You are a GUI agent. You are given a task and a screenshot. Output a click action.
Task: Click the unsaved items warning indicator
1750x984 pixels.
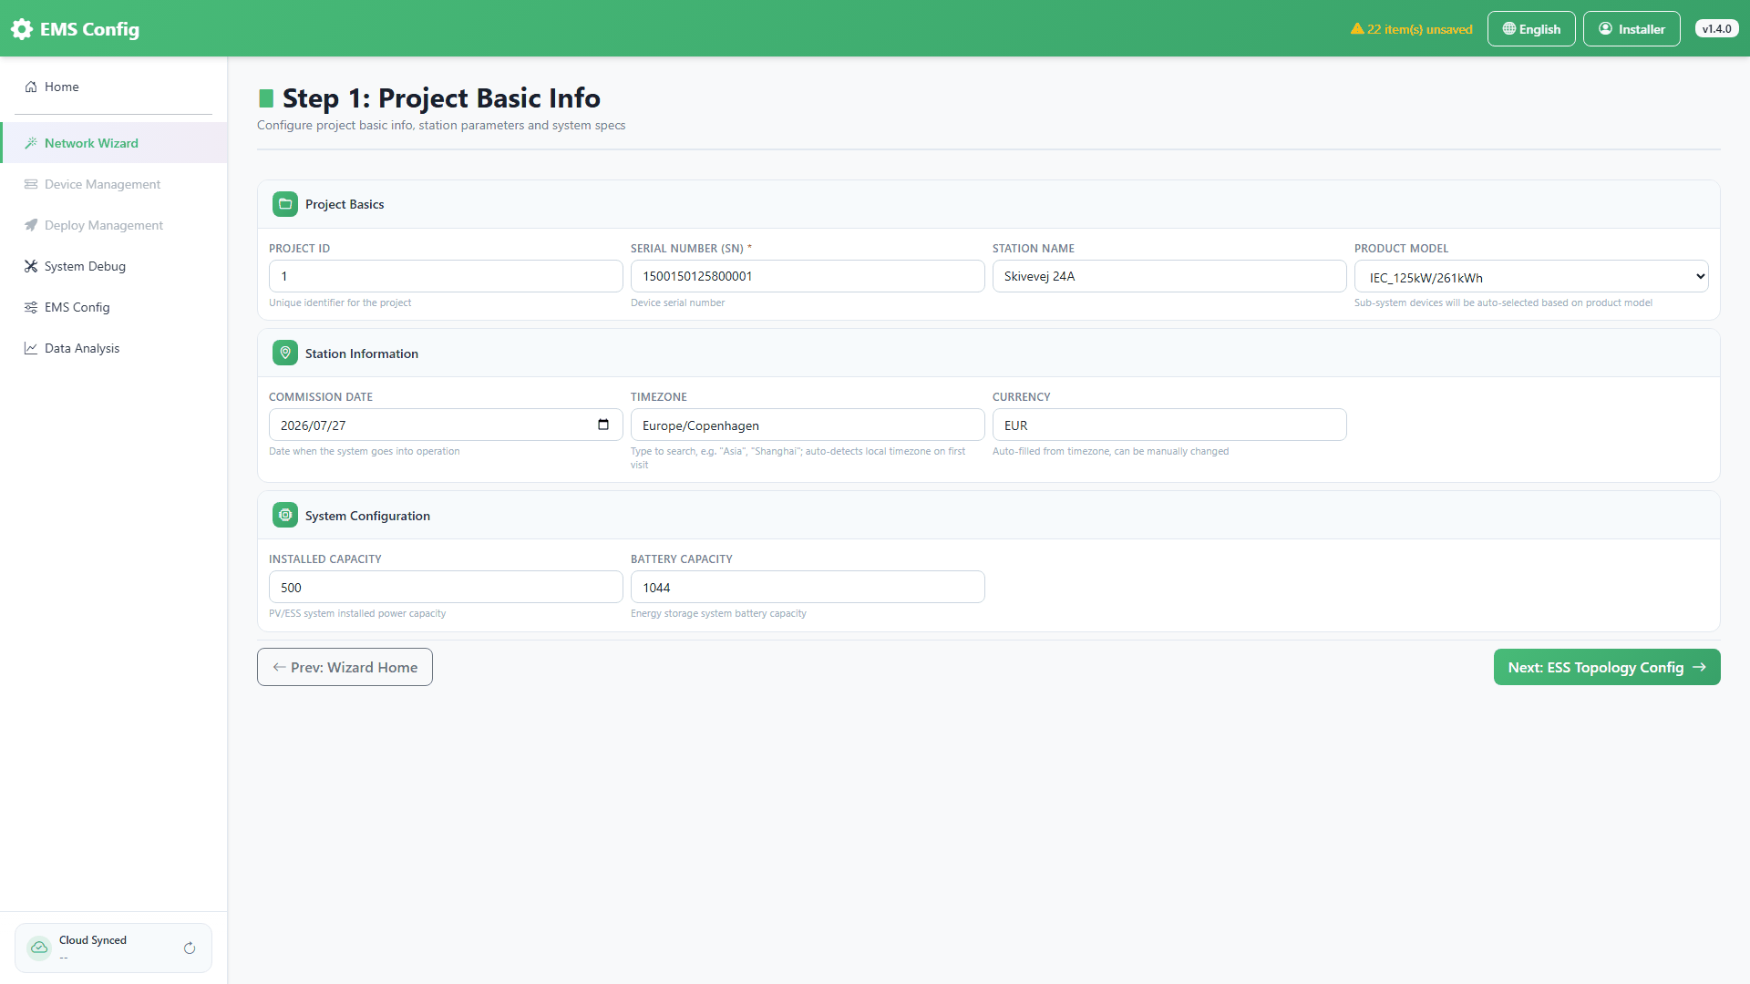tap(1411, 29)
